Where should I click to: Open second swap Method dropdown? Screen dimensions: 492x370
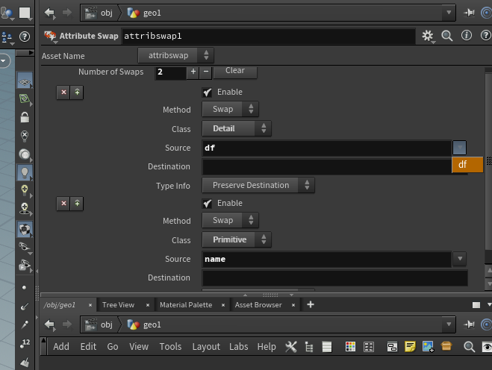pos(230,220)
